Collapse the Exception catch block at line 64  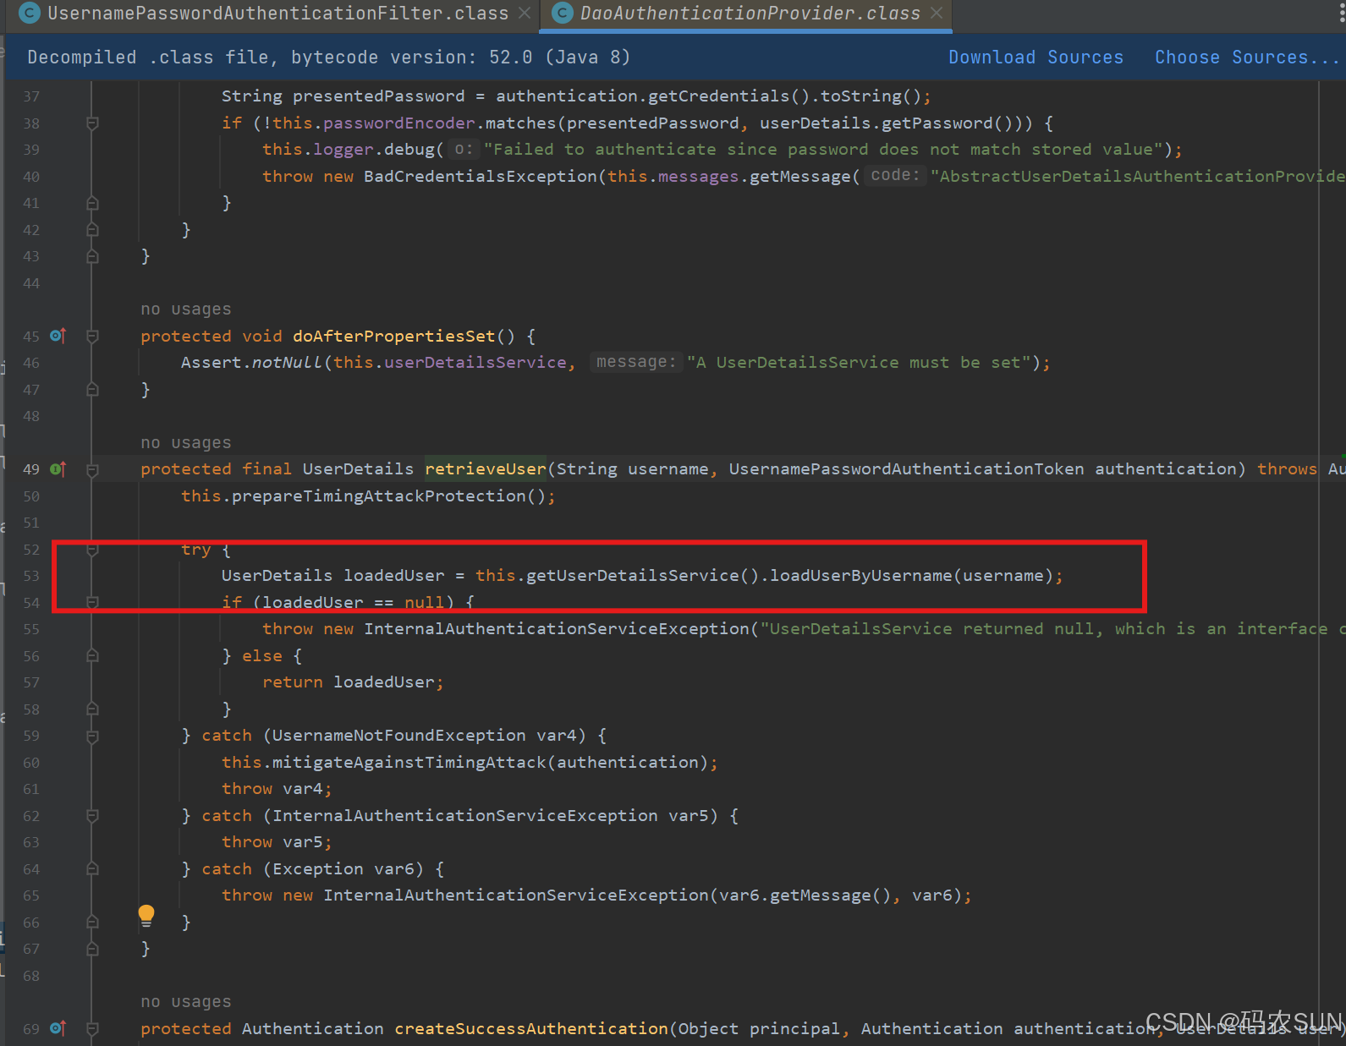92,869
